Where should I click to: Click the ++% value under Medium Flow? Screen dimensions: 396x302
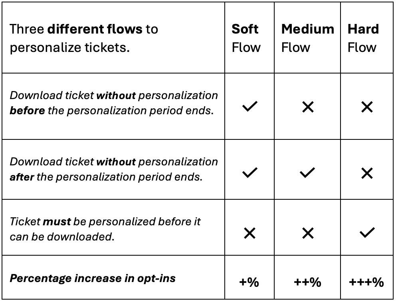pyautogui.click(x=307, y=282)
